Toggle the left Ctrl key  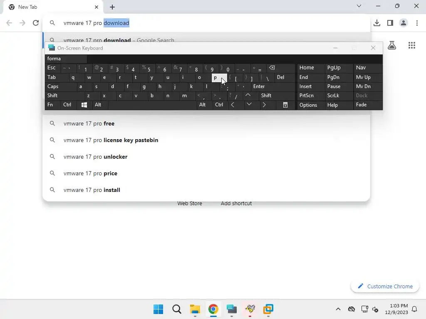[69, 105]
